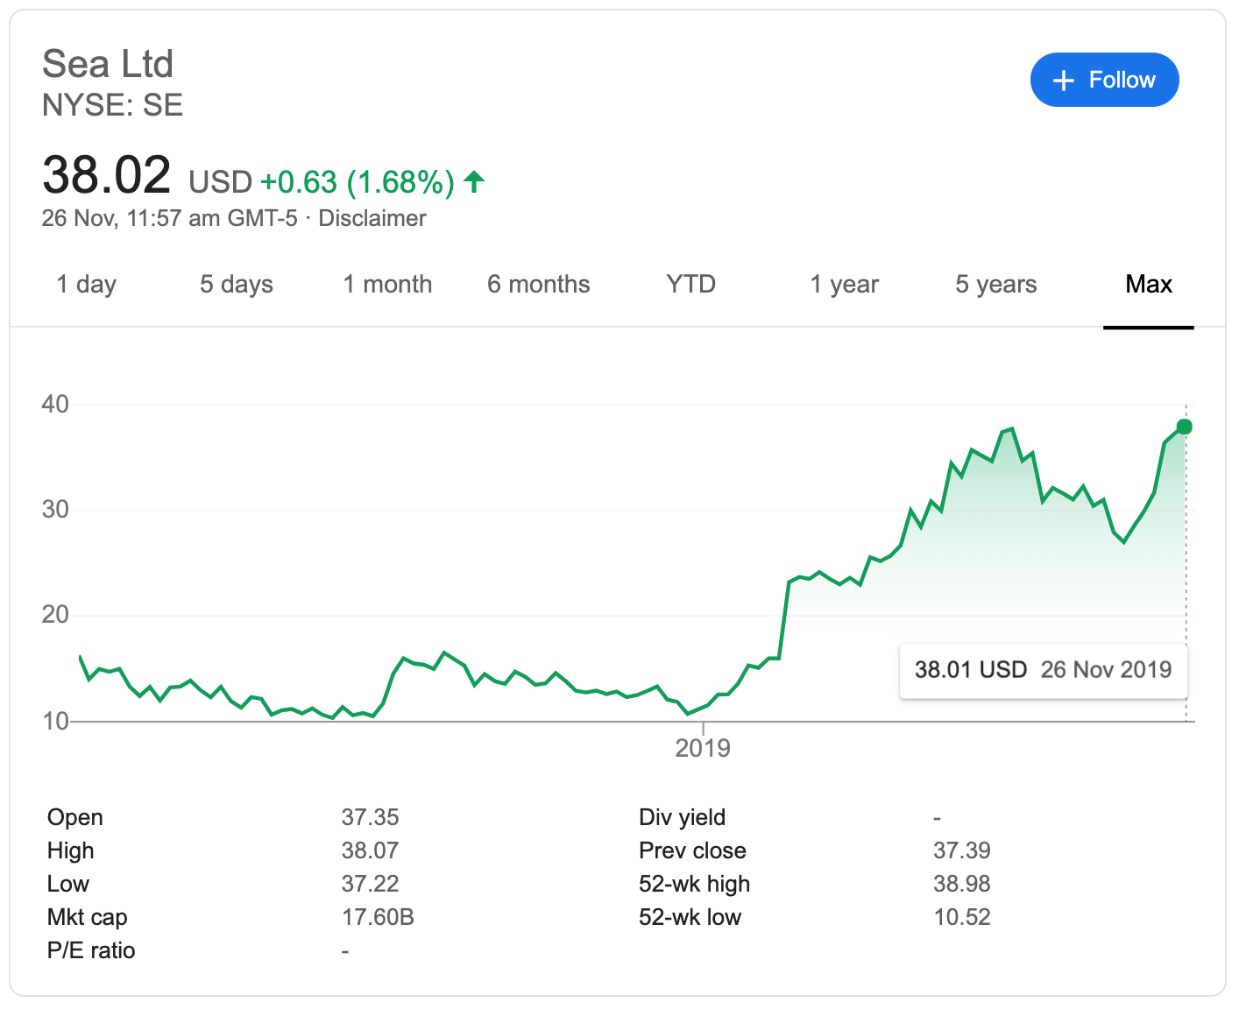
Task: Select the Max range tab
Action: tap(1149, 285)
